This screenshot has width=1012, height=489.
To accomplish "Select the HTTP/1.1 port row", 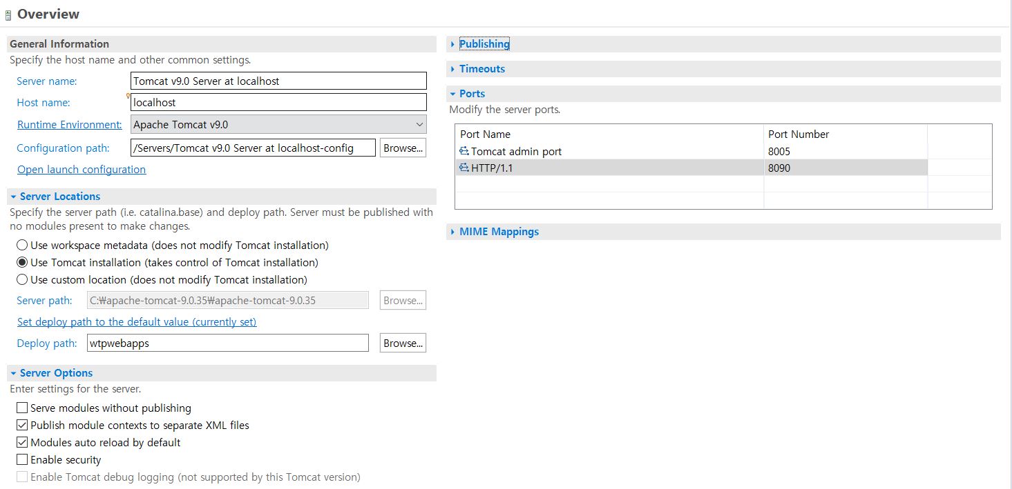I will 691,168.
